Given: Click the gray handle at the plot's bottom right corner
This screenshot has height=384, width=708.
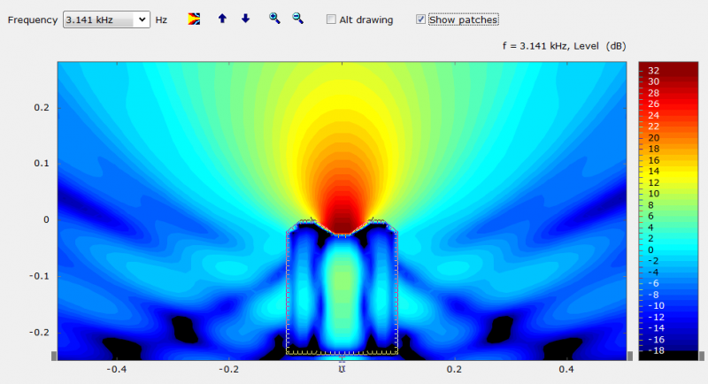Looking at the screenshot, I should [x=630, y=356].
